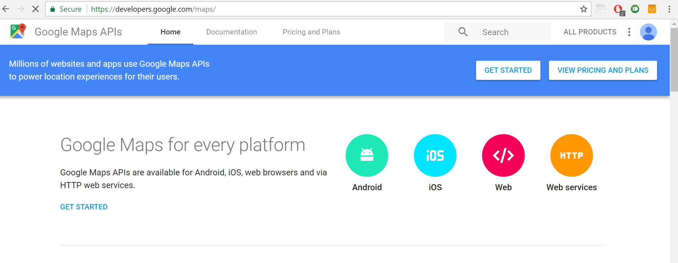Follow the GET STARTED link below the description

click(84, 207)
